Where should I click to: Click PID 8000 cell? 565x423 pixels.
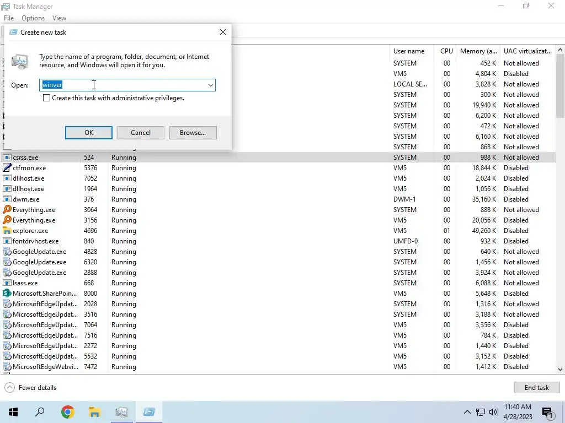tap(90, 293)
